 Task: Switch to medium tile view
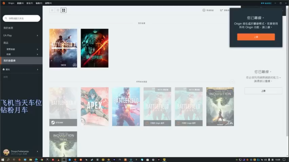[58, 10]
